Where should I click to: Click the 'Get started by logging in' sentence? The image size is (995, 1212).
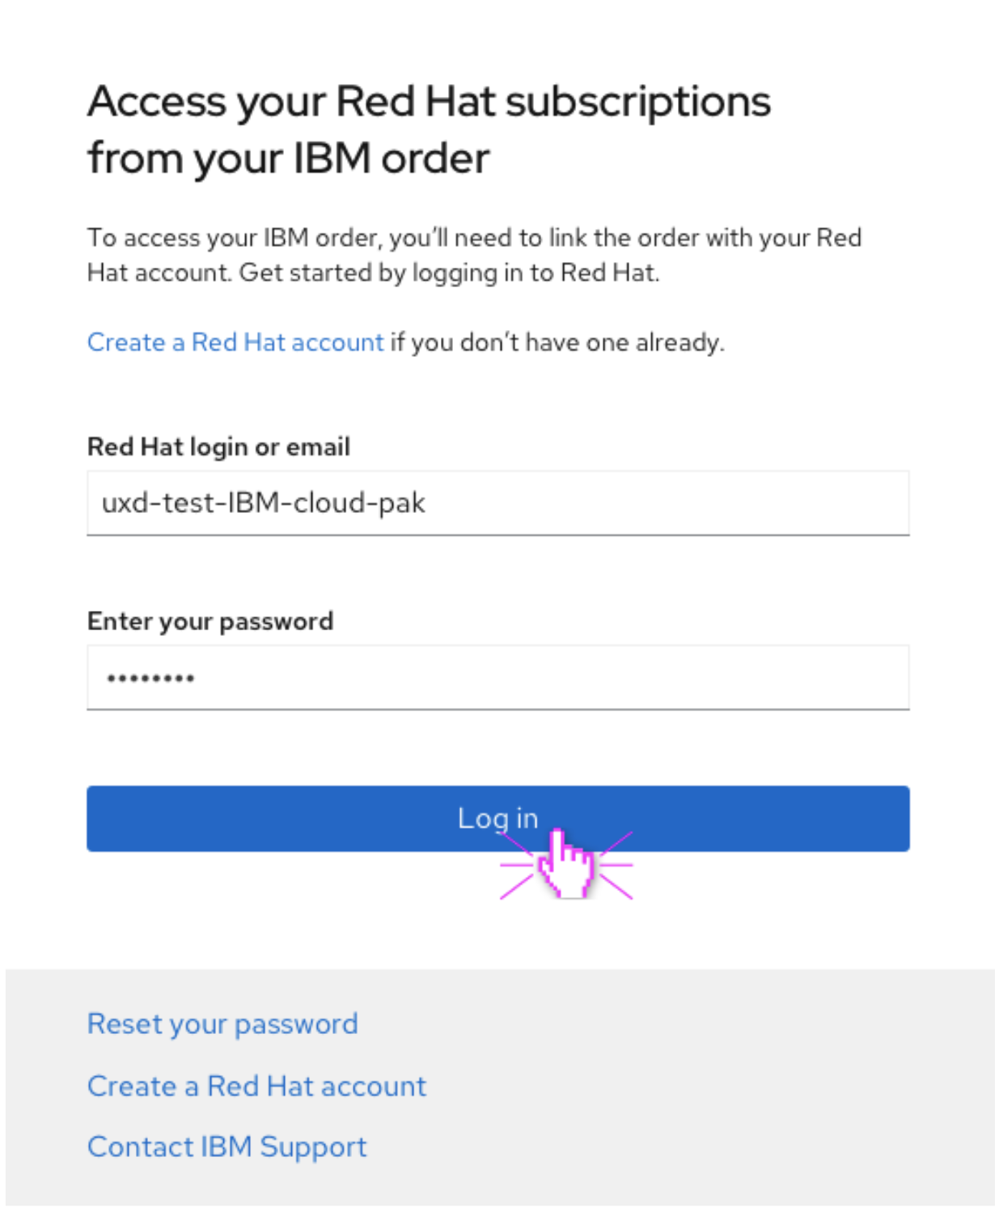pos(450,273)
